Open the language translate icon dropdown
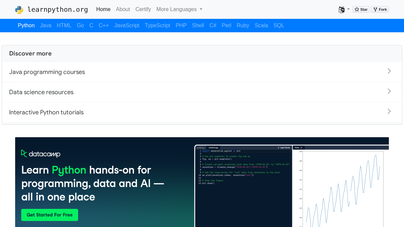The image size is (404, 227). coord(344,9)
